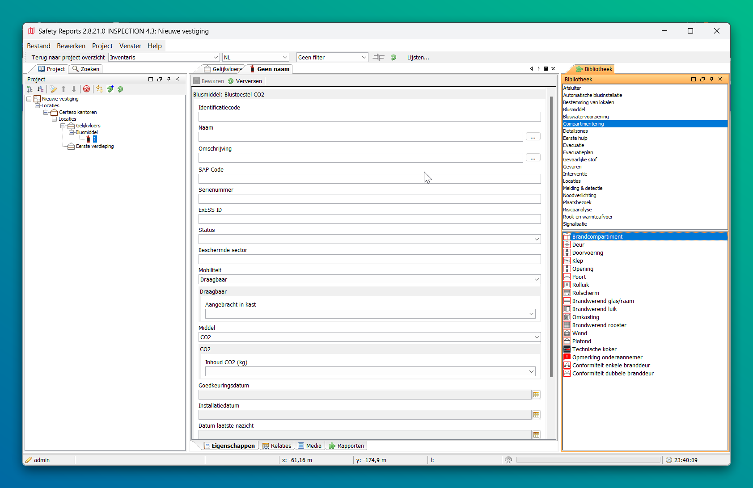
Task: Pin the Bibliotheek panel
Action: click(x=711, y=79)
